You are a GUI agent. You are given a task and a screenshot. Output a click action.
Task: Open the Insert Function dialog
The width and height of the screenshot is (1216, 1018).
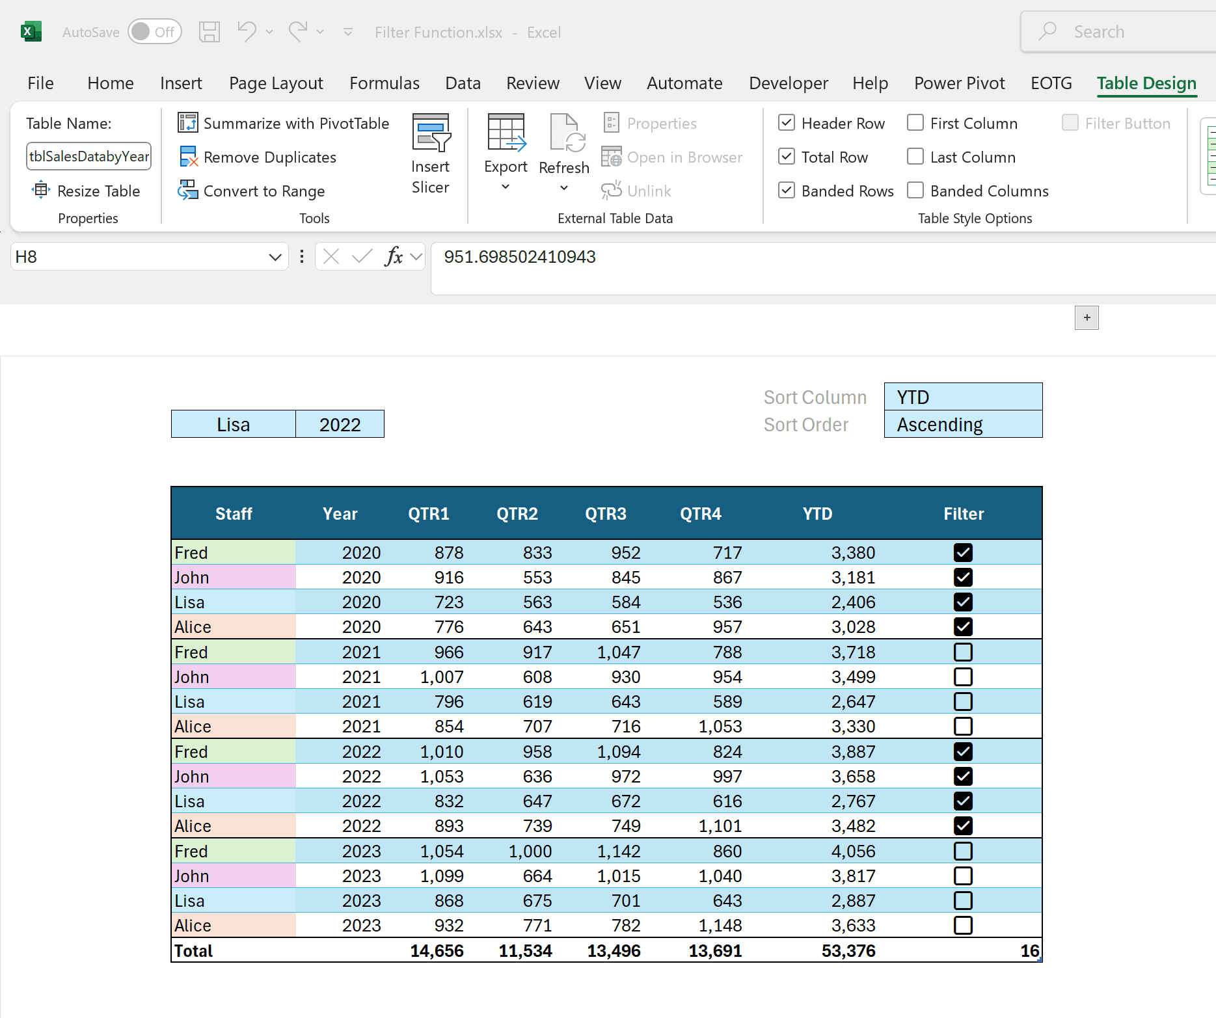pos(393,256)
